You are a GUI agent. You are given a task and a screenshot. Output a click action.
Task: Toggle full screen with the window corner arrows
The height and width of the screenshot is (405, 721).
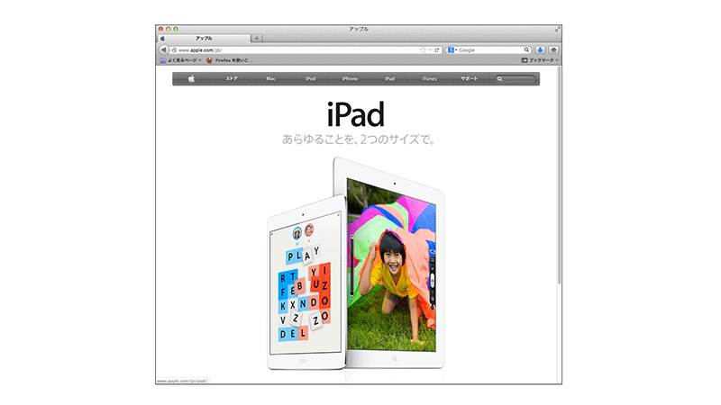pos(557,29)
